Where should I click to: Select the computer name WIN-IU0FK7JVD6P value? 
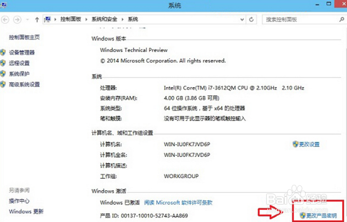tap(187, 144)
